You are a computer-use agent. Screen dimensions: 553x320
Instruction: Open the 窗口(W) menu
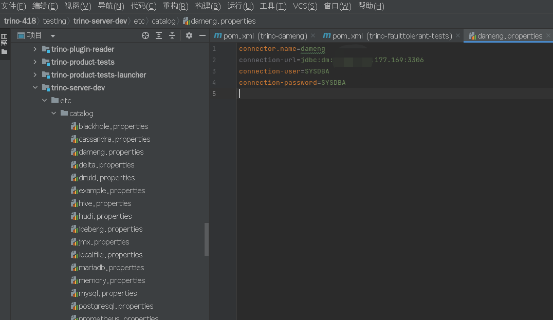coord(338,6)
